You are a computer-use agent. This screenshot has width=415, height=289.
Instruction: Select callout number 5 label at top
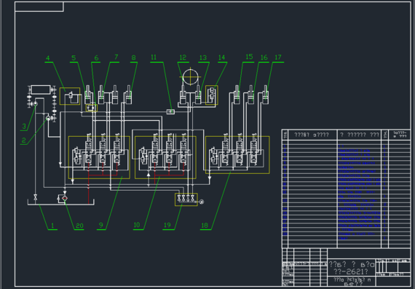pyautogui.click(x=74, y=58)
